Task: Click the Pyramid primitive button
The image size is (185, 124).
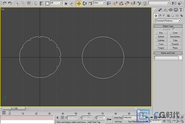Action: 175,44
